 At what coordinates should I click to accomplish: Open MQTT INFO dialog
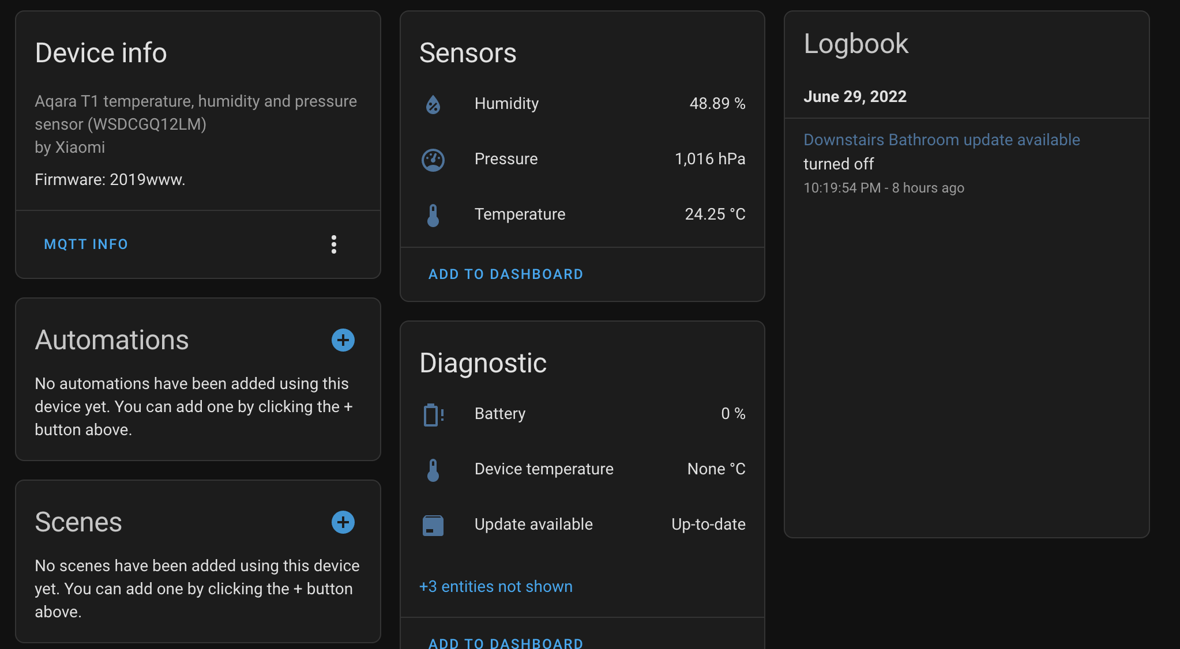pyautogui.click(x=86, y=244)
